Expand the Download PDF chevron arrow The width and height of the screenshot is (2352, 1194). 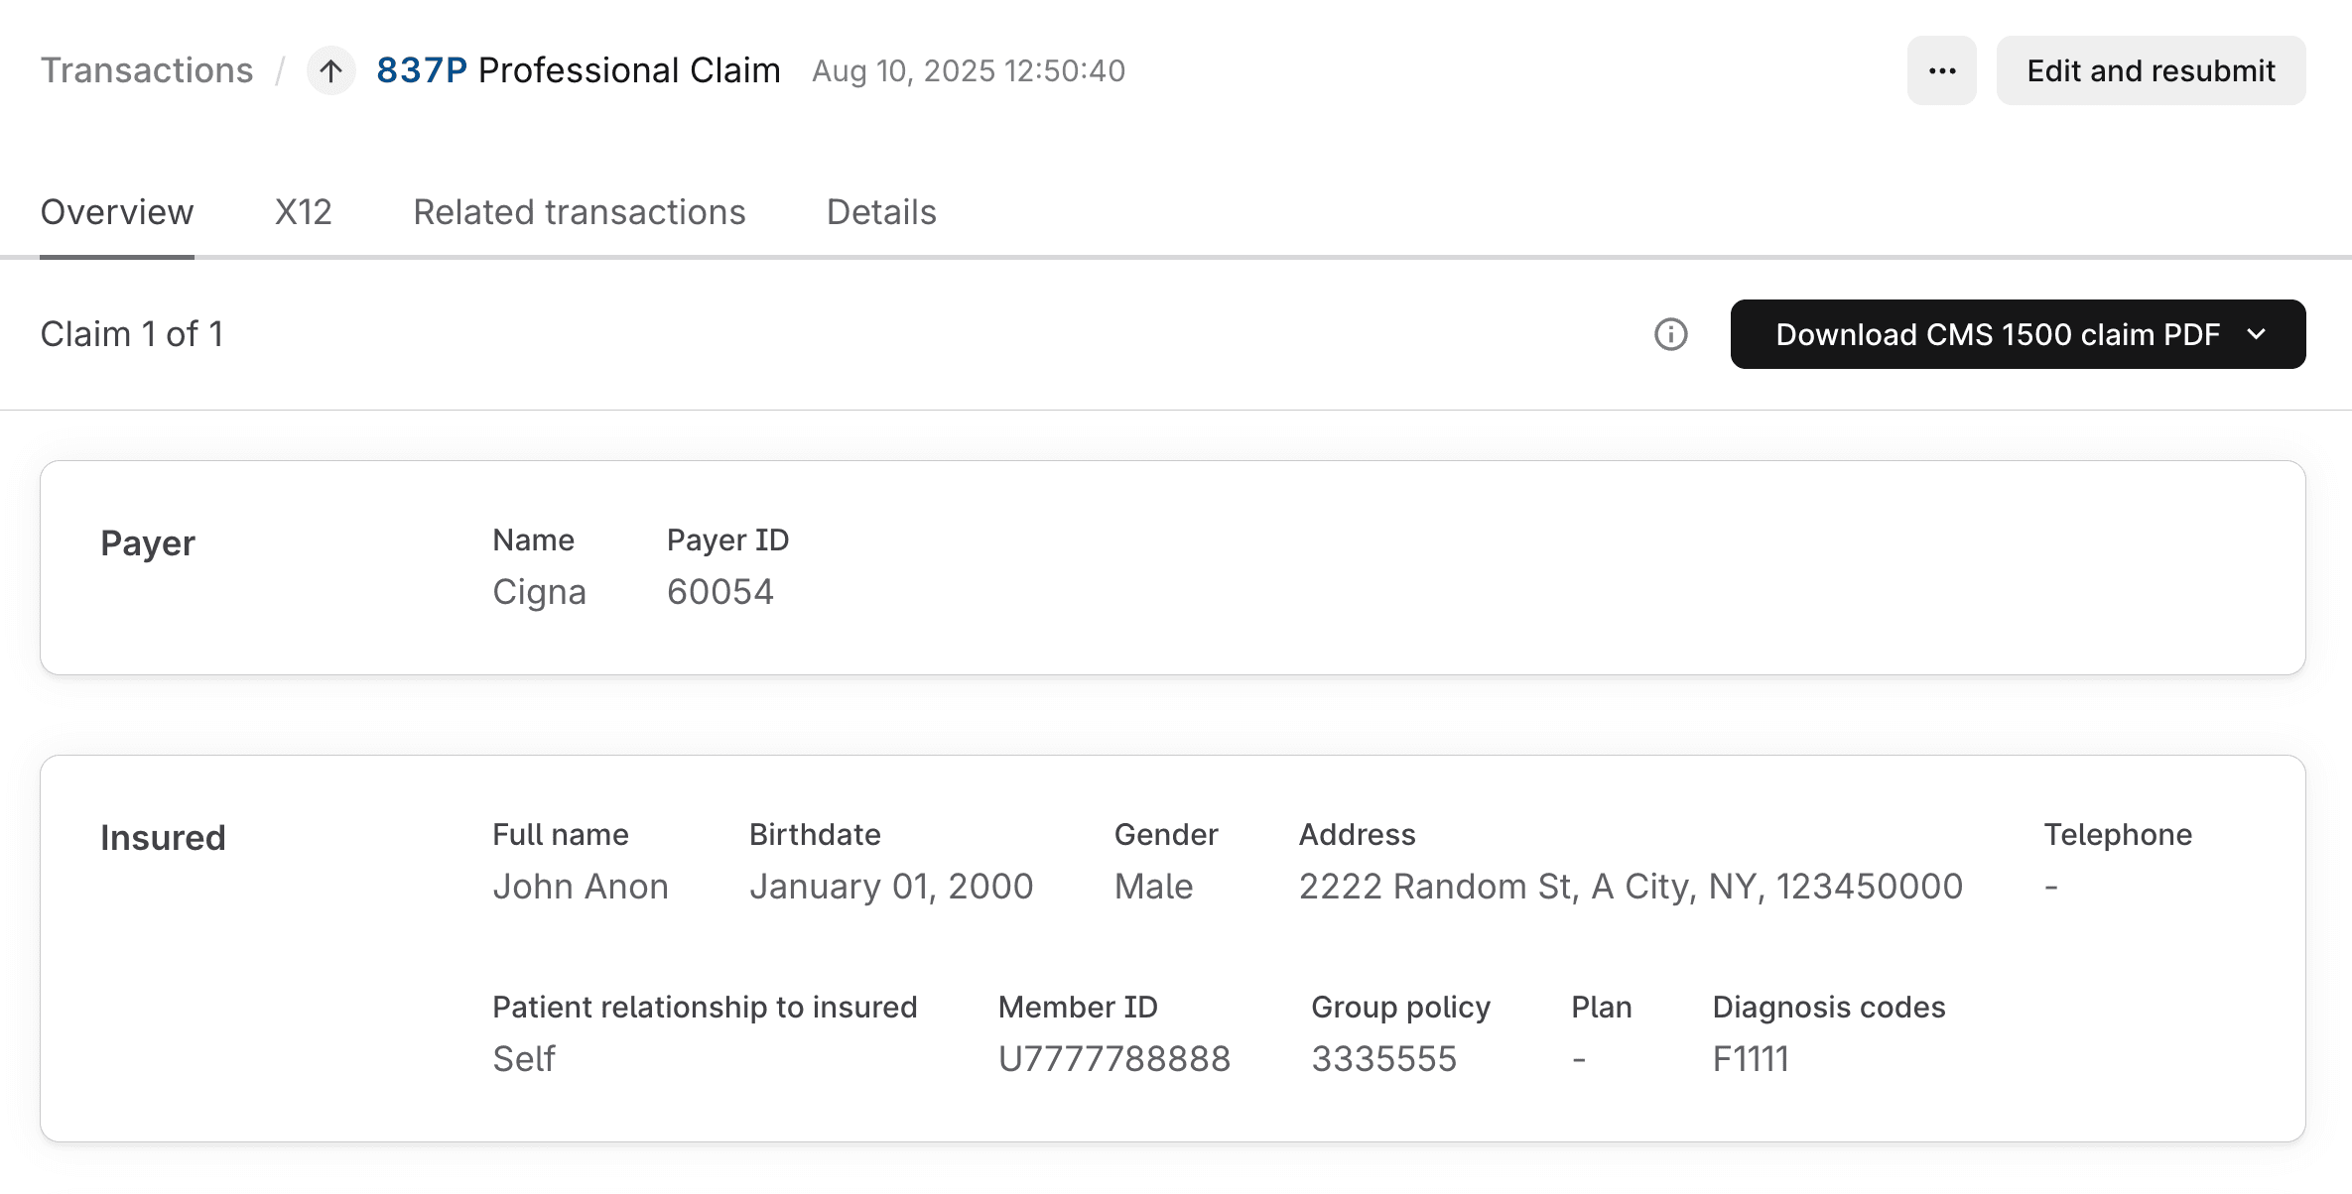coord(2257,335)
